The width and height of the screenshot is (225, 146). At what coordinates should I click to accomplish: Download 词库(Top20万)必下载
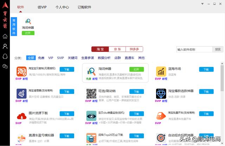coord(136,136)
